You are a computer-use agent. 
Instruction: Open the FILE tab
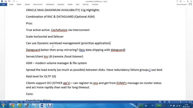click(x=4, y=4)
